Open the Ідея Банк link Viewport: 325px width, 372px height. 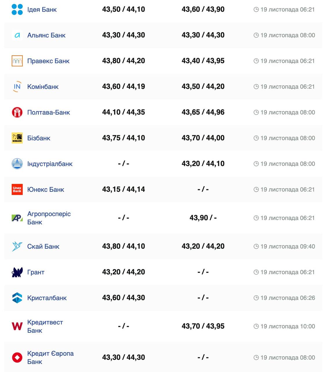click(42, 10)
